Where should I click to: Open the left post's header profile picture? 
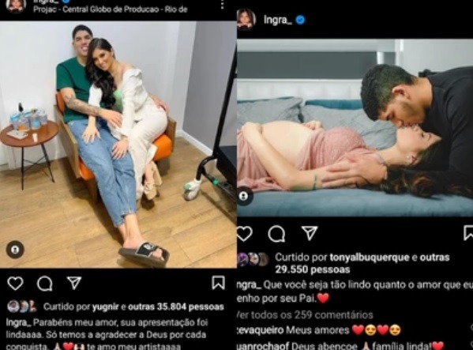click(x=16, y=6)
